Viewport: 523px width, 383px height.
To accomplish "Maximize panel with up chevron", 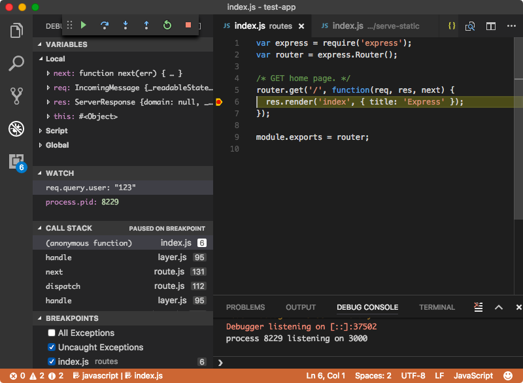I will pos(499,307).
